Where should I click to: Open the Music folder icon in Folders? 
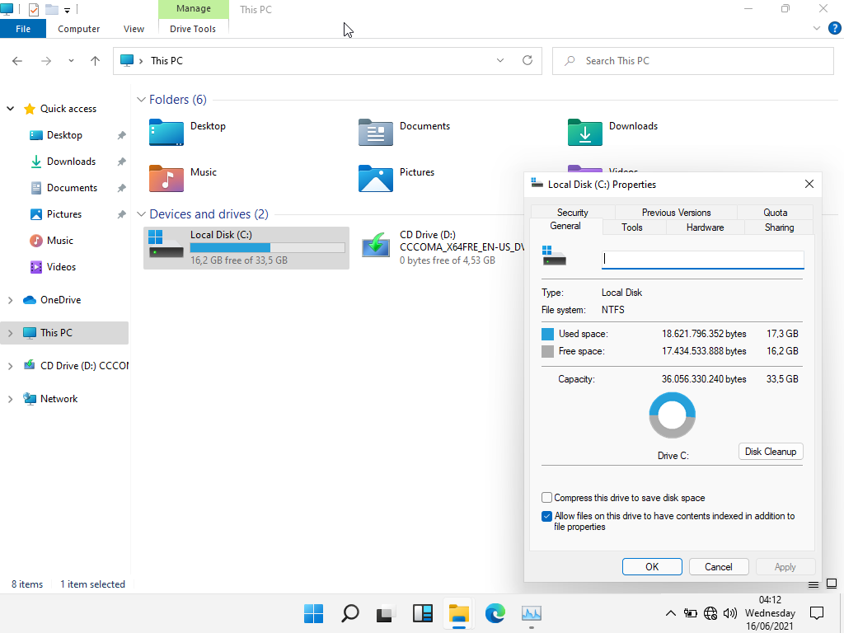(166, 179)
